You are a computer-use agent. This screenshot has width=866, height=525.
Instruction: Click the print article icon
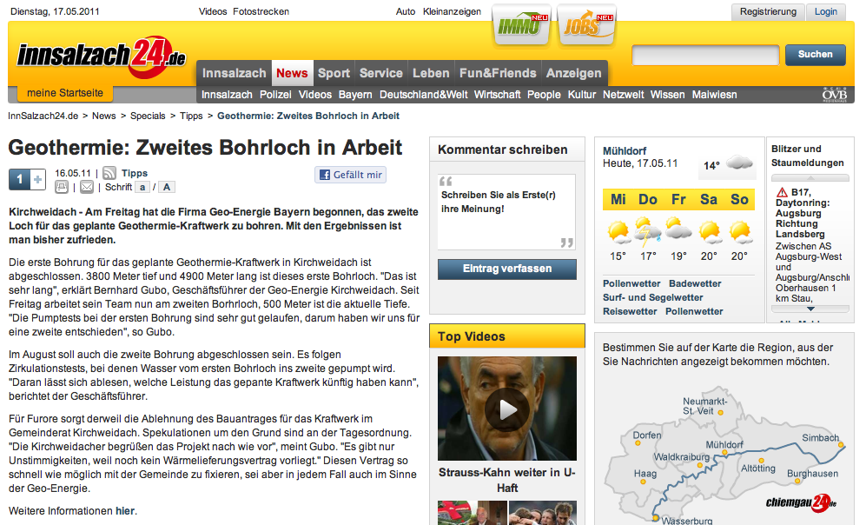tap(62, 188)
